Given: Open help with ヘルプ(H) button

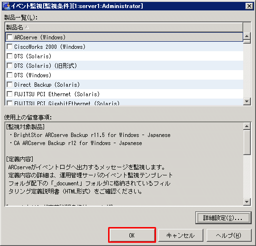Looking at the screenshot, I should 229,235.
